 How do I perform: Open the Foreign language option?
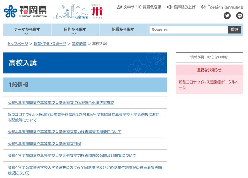222,7
